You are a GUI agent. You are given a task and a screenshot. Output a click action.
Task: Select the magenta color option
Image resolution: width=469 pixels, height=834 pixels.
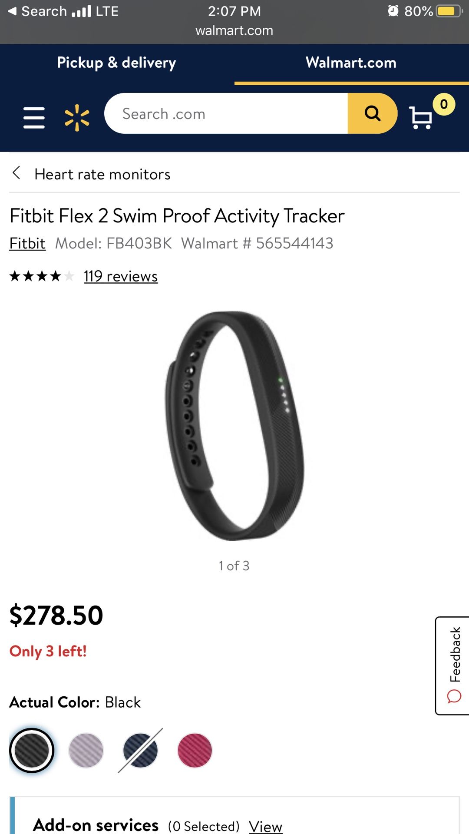pyautogui.click(x=195, y=750)
